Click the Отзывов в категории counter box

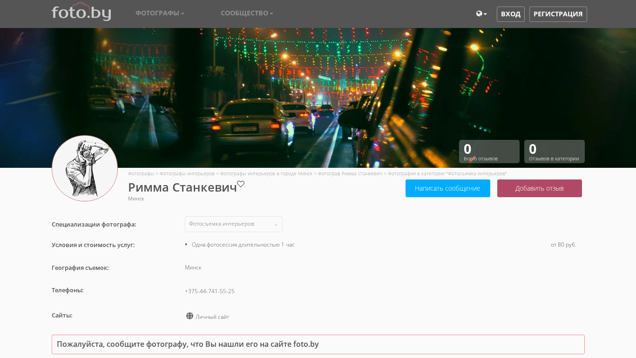[x=555, y=151]
